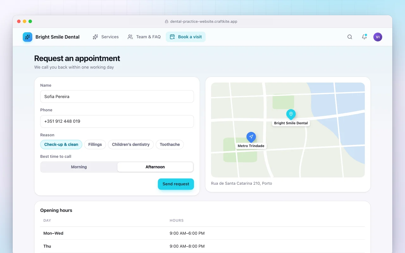Select Afternoon as best time to call
Image resolution: width=405 pixels, height=253 pixels.
point(155,167)
